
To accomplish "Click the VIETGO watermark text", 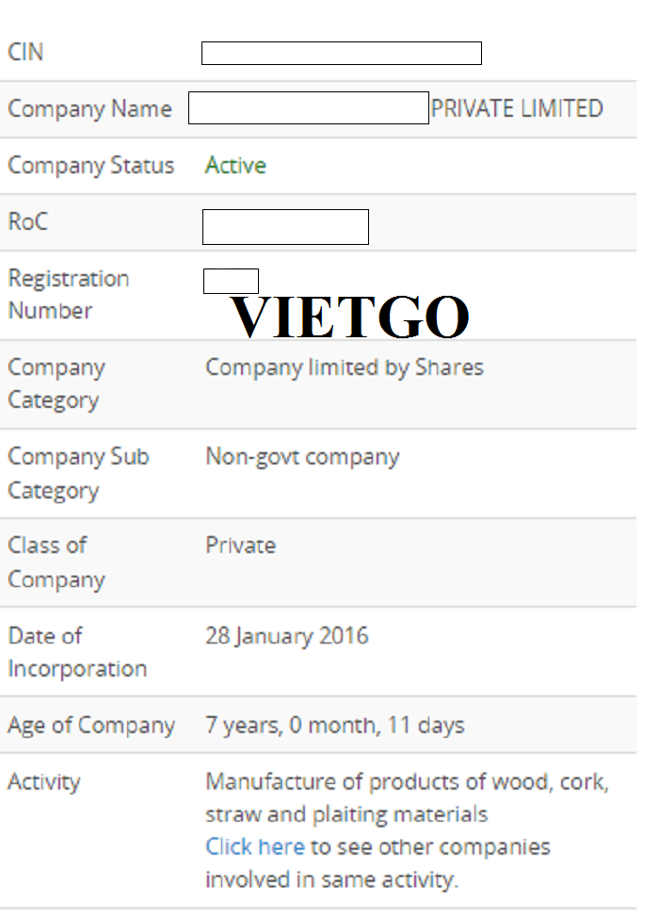I will coord(350,317).
